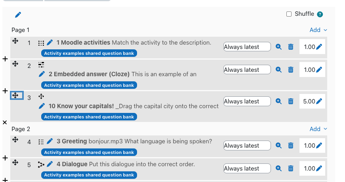The image size is (345, 182).
Task: Remove the page break after question 3
Action: [5, 122]
